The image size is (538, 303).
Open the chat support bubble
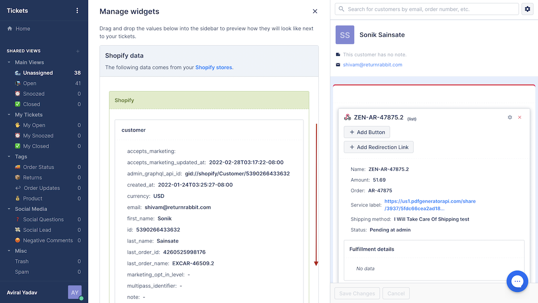tap(517, 281)
